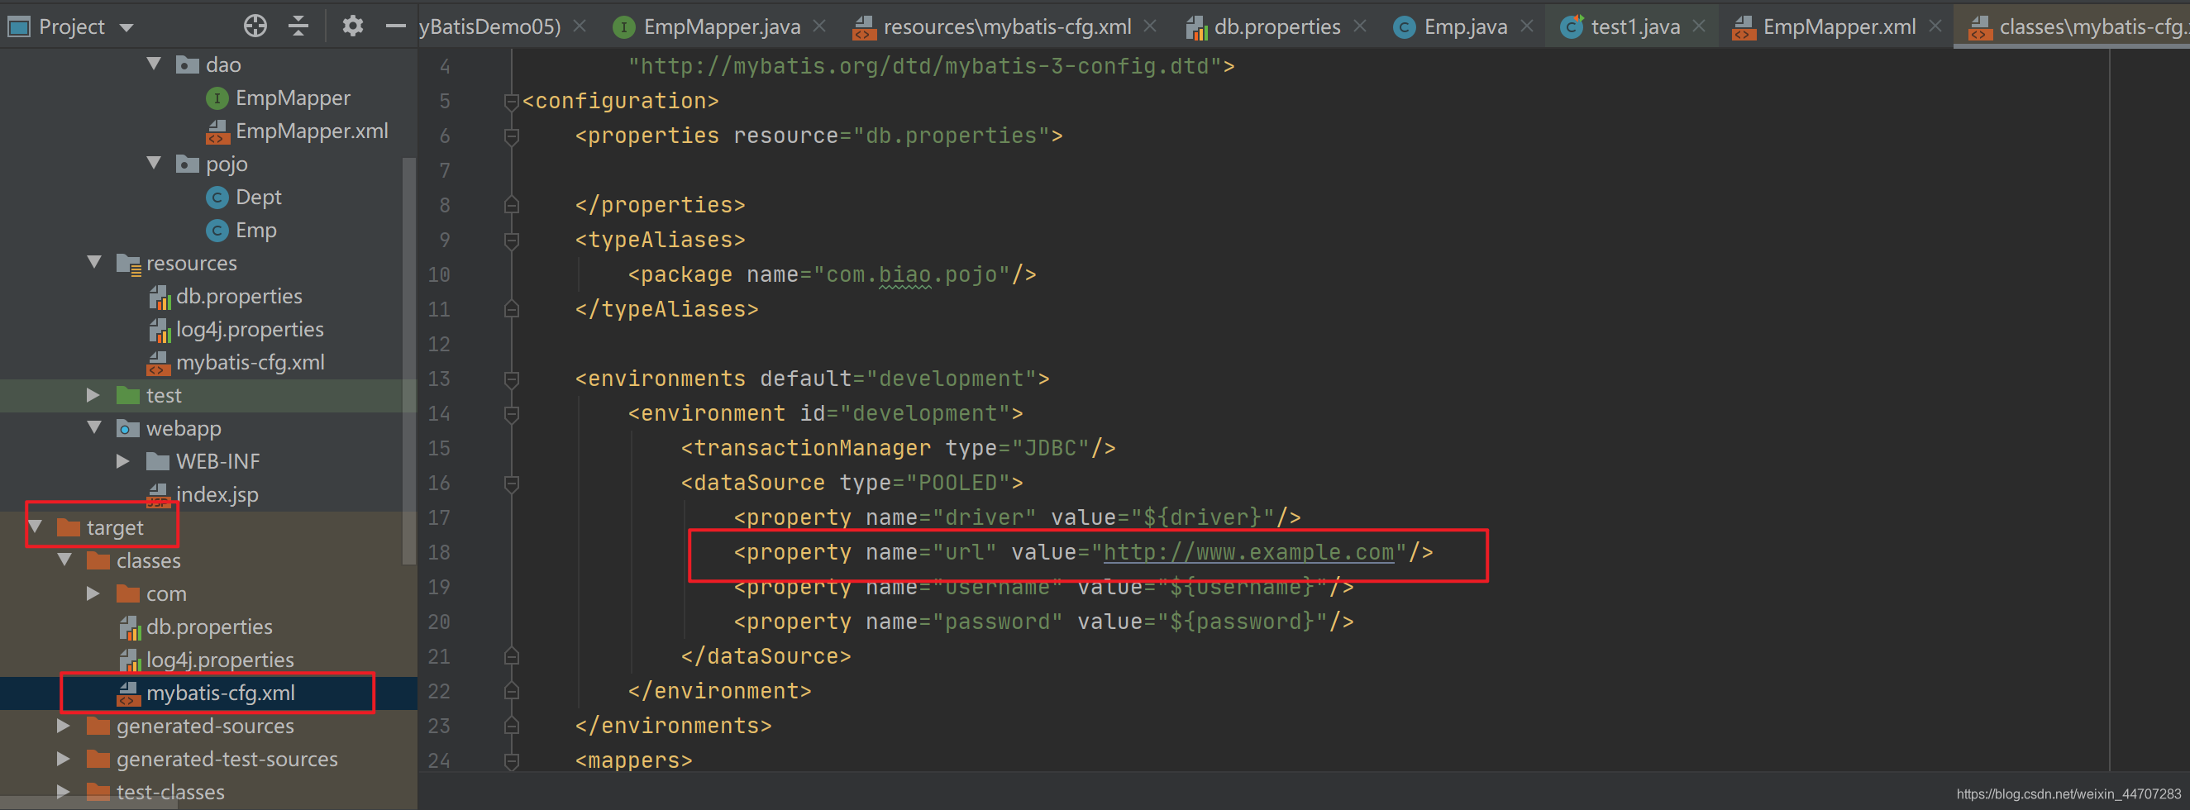Viewport: 2190px width, 810px height.
Task: Click line number 10 in gutter
Action: pos(439,274)
